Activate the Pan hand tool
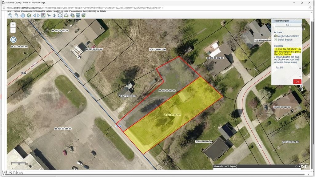 (22, 15)
